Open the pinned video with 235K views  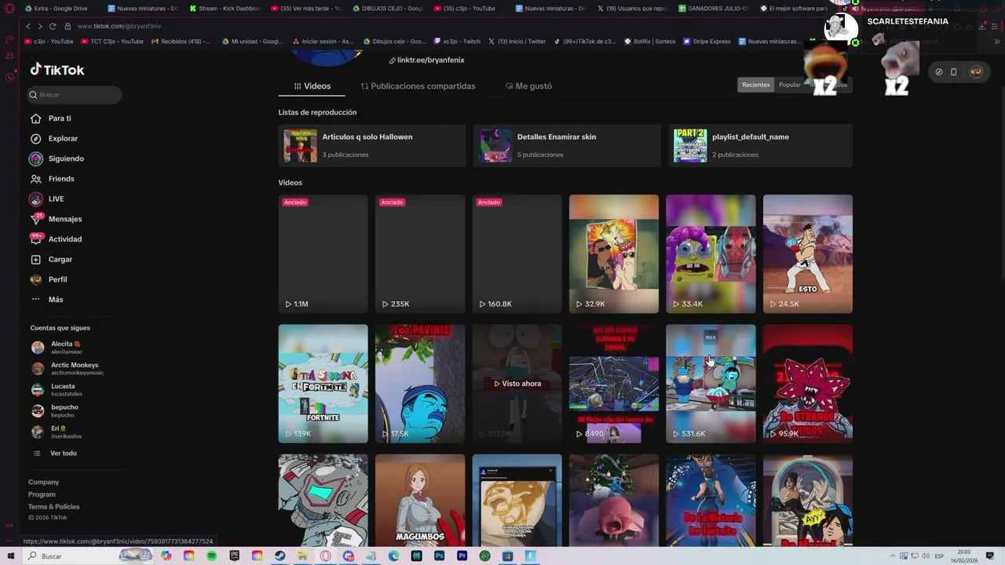(x=420, y=254)
